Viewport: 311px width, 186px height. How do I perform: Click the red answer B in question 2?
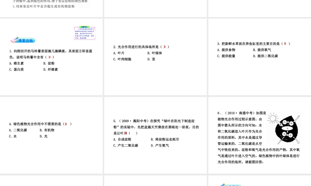pyautogui.click(x=165, y=47)
